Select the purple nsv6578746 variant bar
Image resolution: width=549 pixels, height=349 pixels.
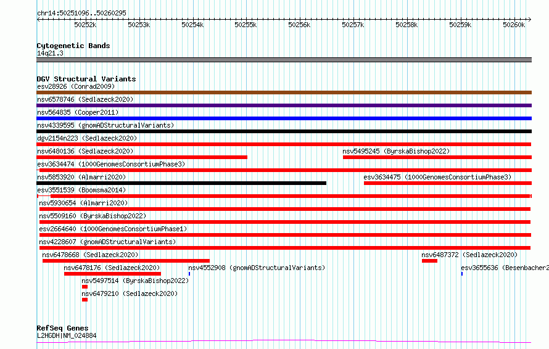tap(284, 105)
